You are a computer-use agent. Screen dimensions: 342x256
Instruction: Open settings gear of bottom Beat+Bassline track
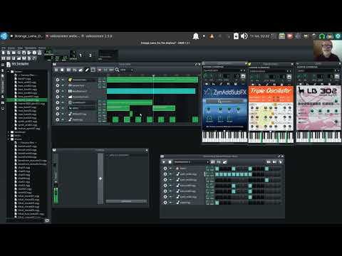(165, 203)
